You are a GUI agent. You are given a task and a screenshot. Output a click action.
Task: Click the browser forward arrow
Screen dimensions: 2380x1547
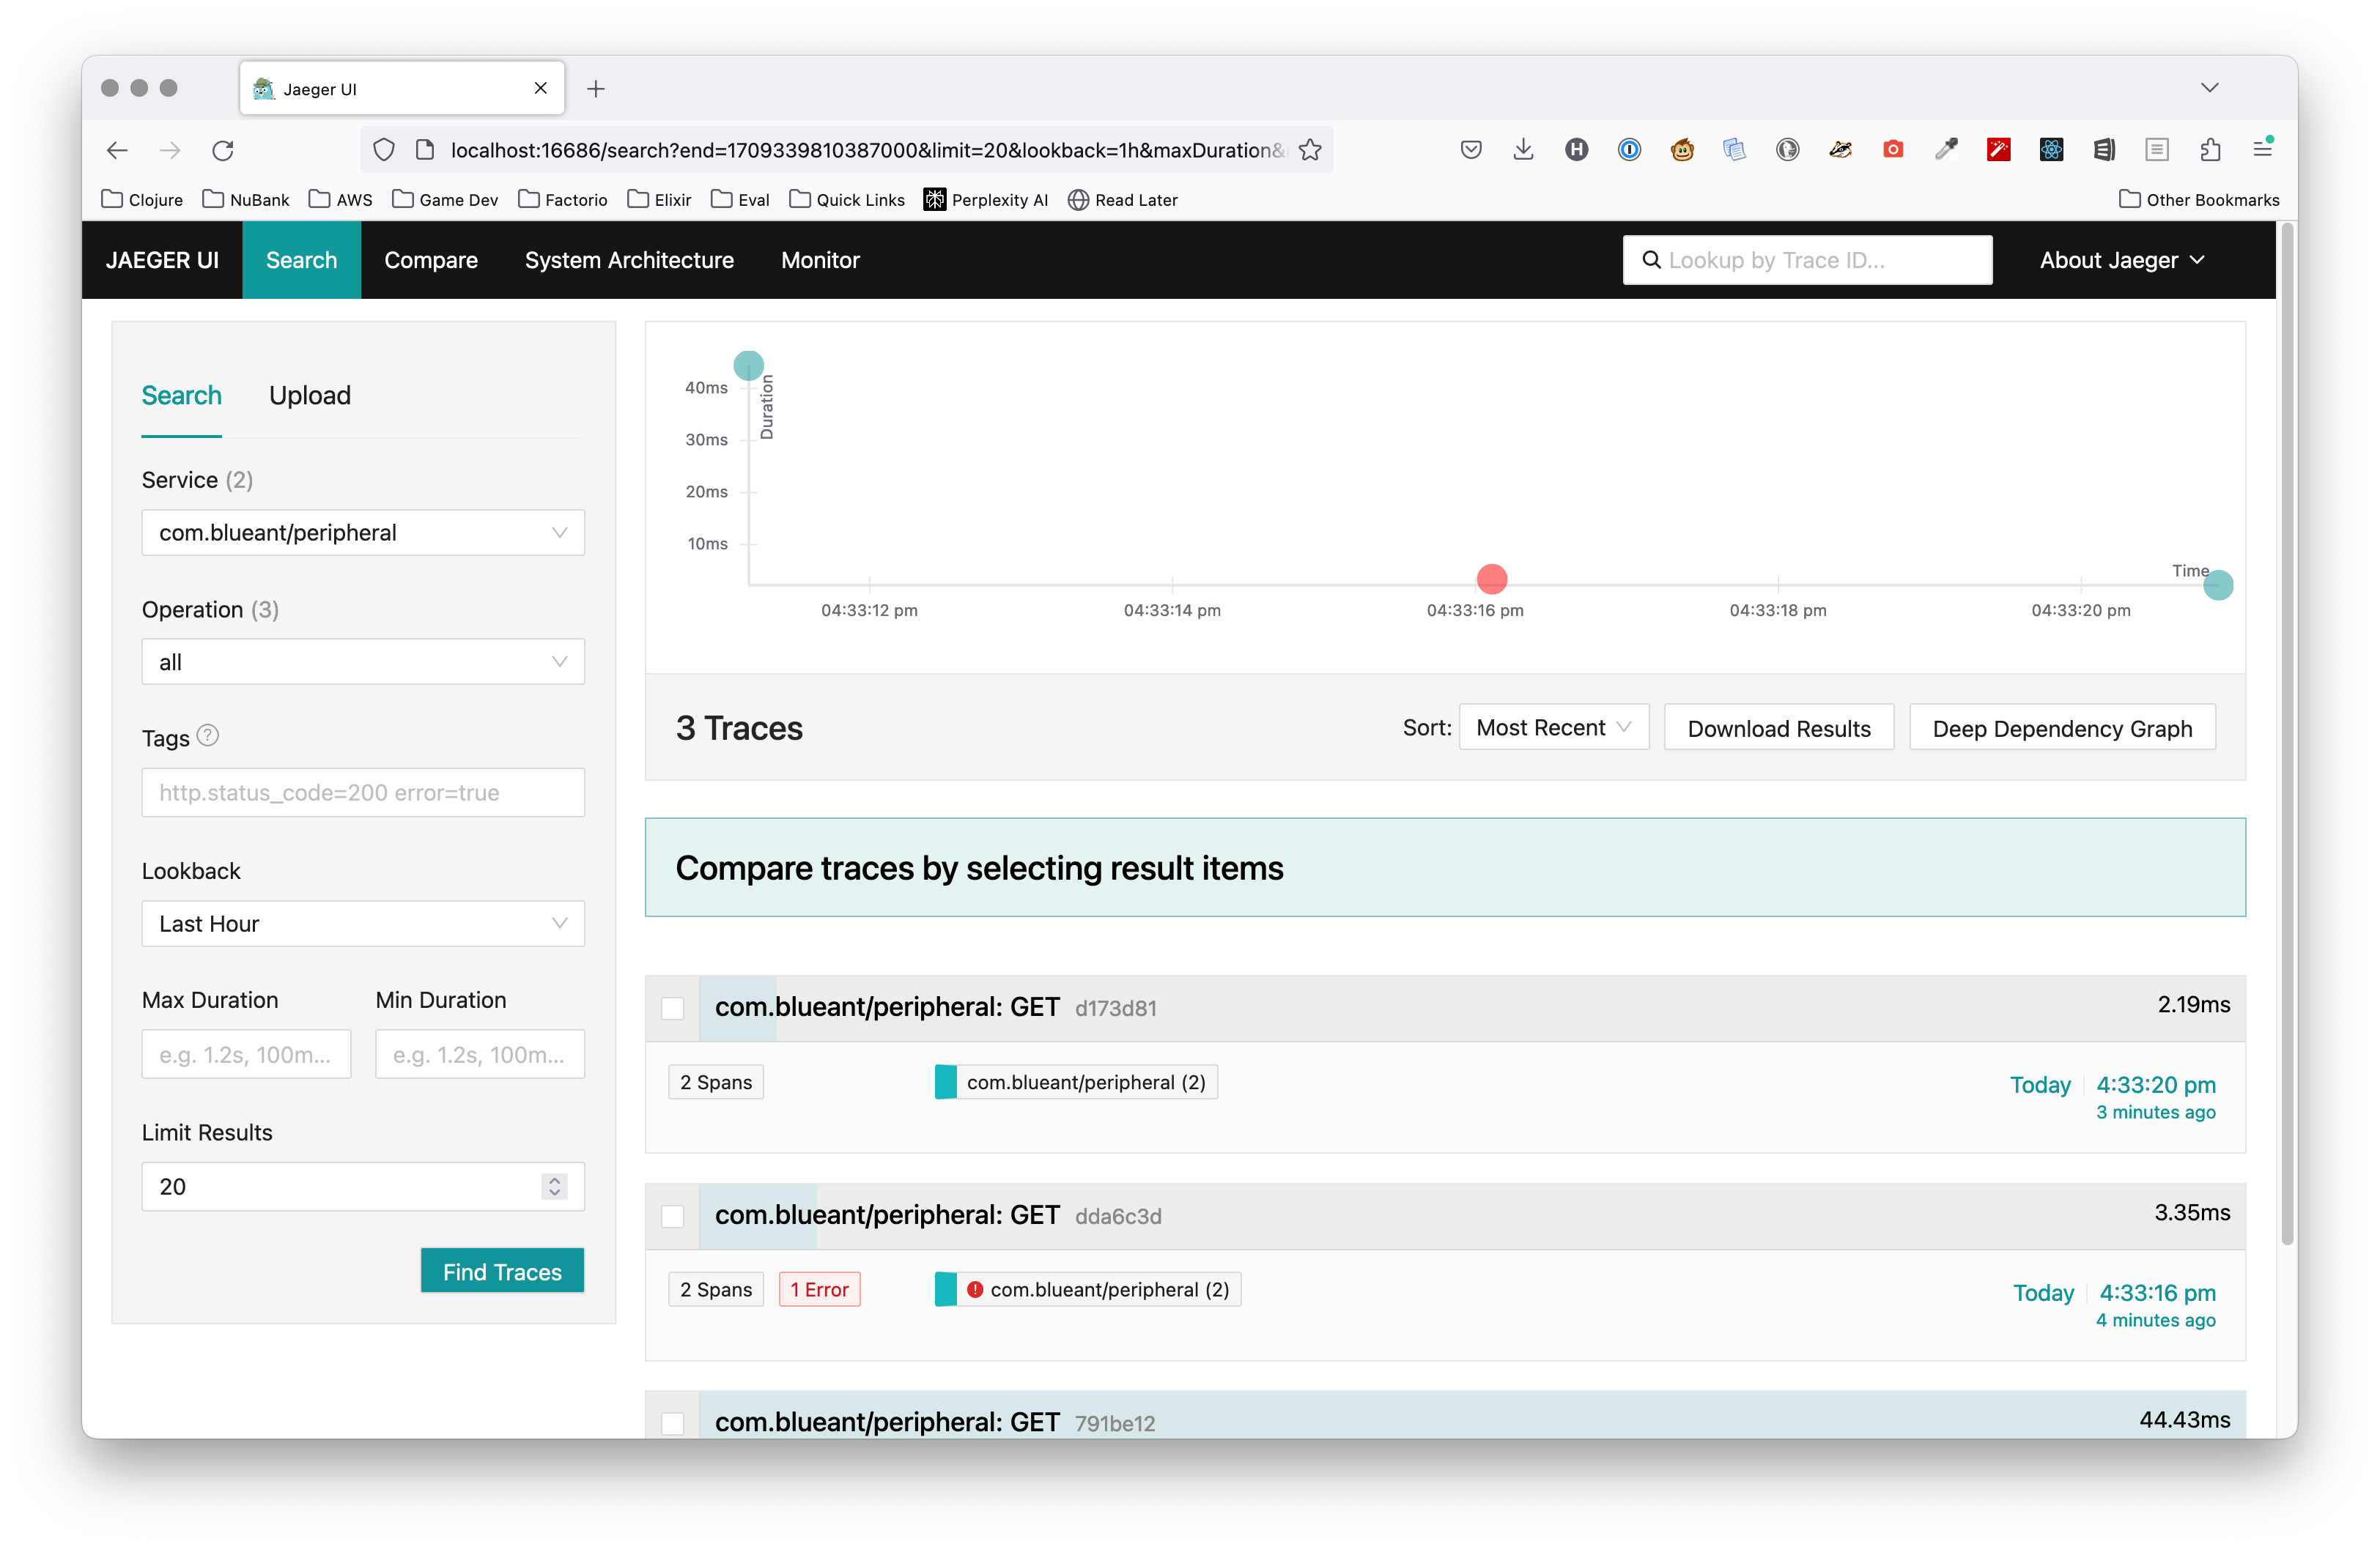[x=170, y=150]
